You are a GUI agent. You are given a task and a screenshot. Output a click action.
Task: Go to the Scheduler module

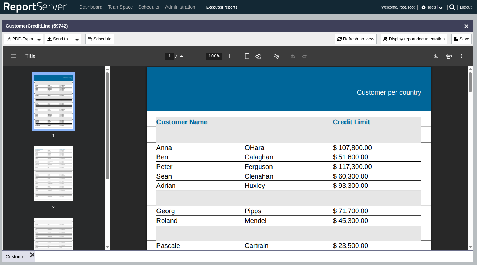click(x=149, y=7)
